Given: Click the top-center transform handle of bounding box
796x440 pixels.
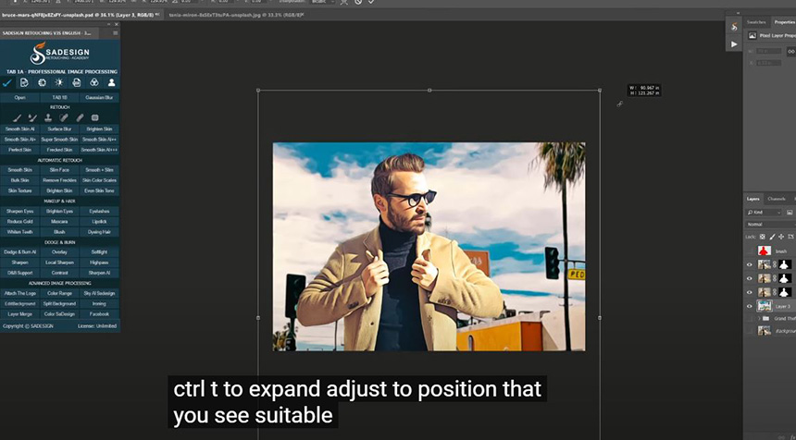Looking at the screenshot, I should point(429,91).
